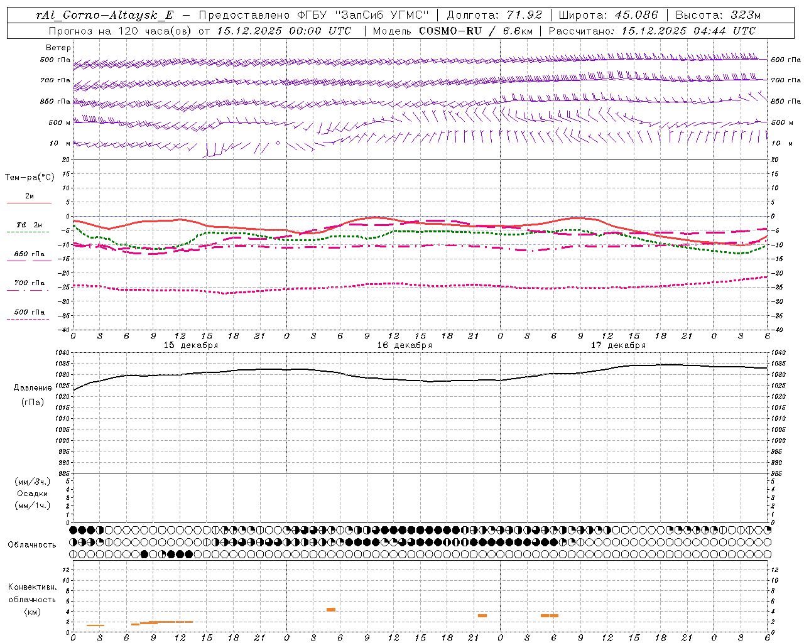Click the latitude value Широта: 45.086
Screen dimensions: 804x643
[609, 16]
